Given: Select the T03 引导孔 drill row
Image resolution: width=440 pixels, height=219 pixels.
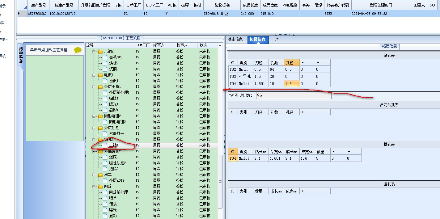Looking at the screenshot, I should (280, 77).
